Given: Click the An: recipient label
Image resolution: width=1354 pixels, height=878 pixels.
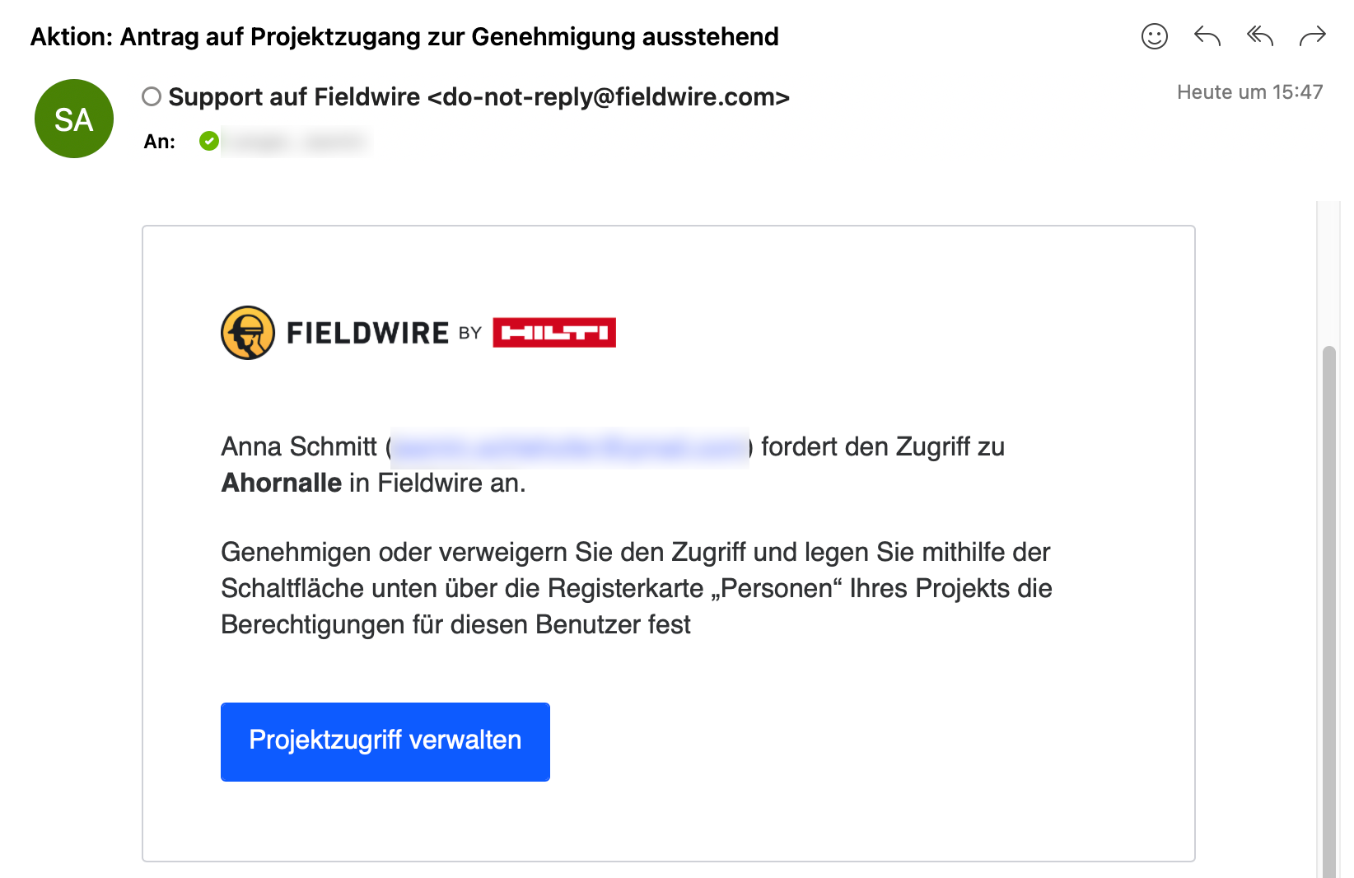Looking at the screenshot, I should coord(160,142).
